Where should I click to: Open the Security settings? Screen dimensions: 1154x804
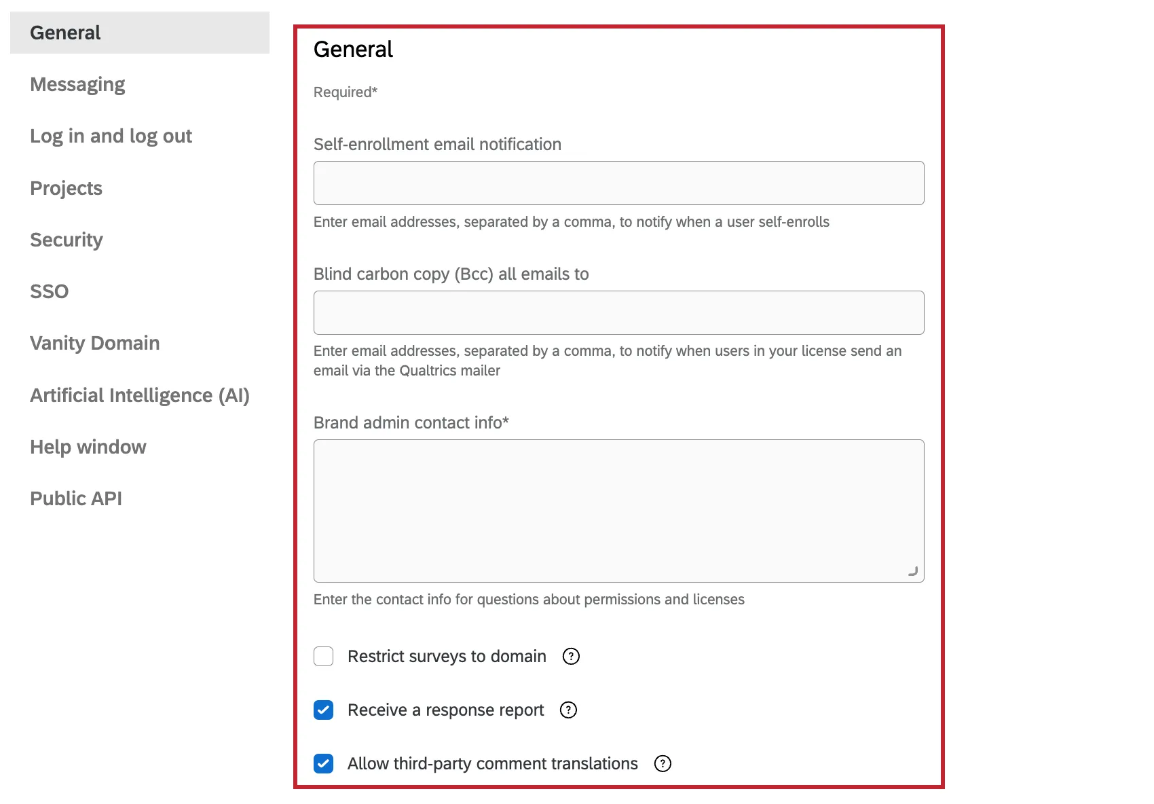pyautogui.click(x=66, y=239)
